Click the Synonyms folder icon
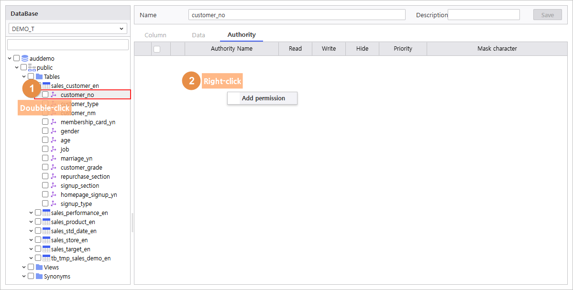Screen dimensions: 573x290 [39, 277]
